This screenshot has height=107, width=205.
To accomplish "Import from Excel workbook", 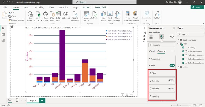I will tap(38, 17).
